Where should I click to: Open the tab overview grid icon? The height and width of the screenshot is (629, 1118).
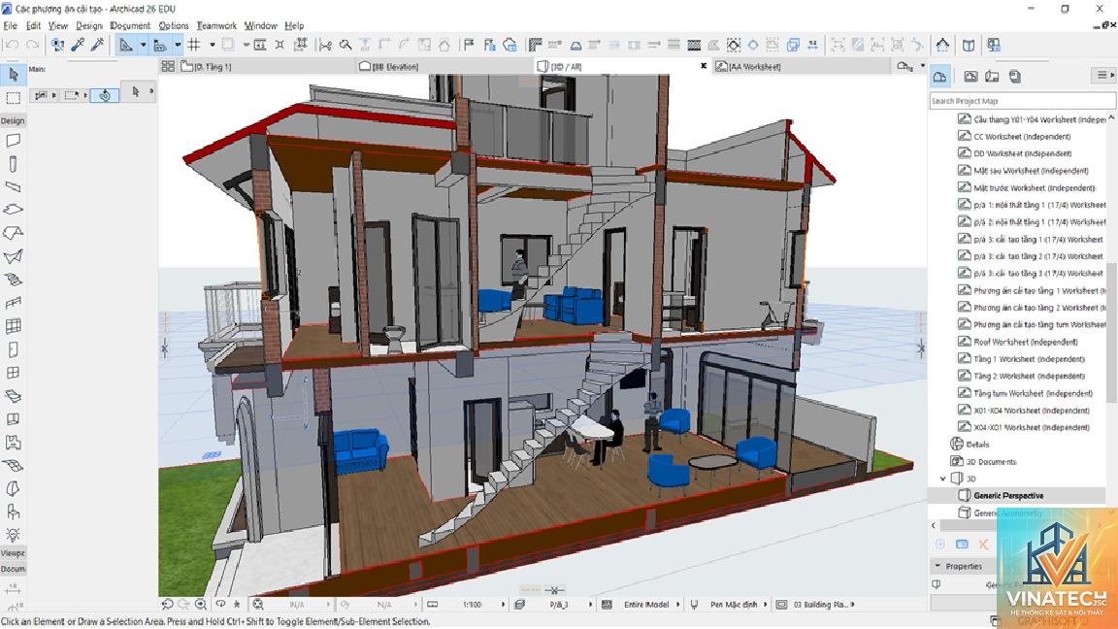pos(168,66)
